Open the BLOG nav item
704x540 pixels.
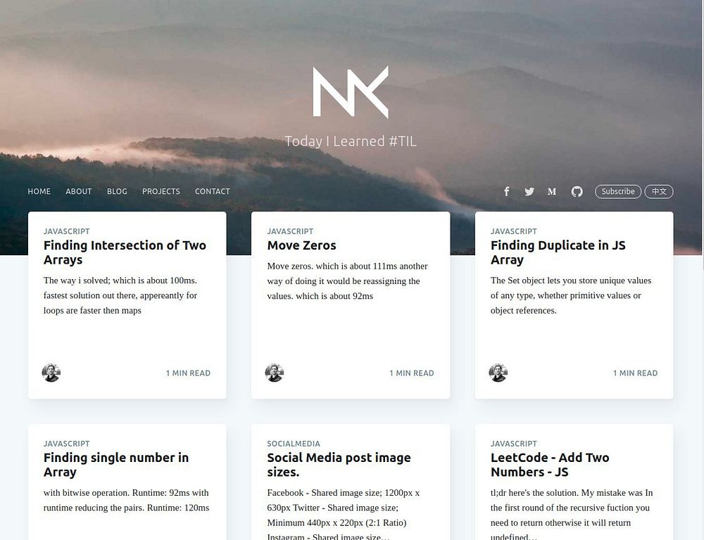[117, 191]
